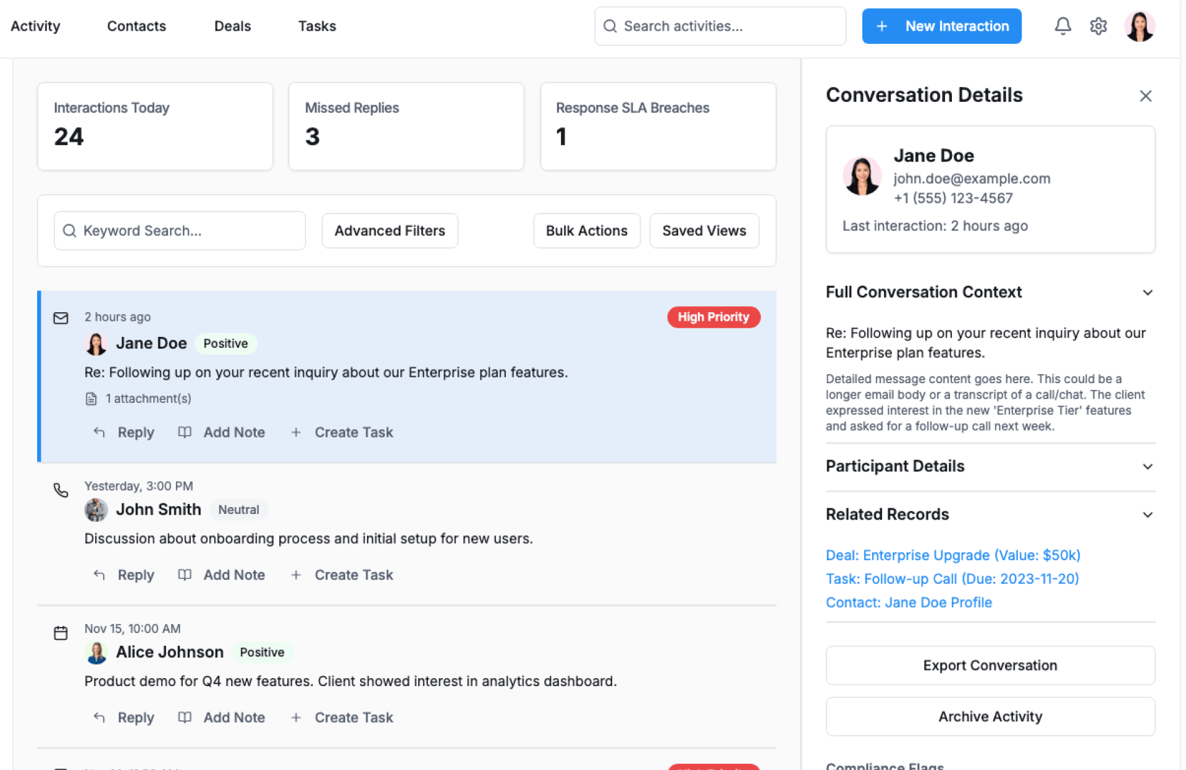Click calendar icon on Alice Johnson interaction
Image resolution: width=1186 pixels, height=770 pixels.
[61, 633]
